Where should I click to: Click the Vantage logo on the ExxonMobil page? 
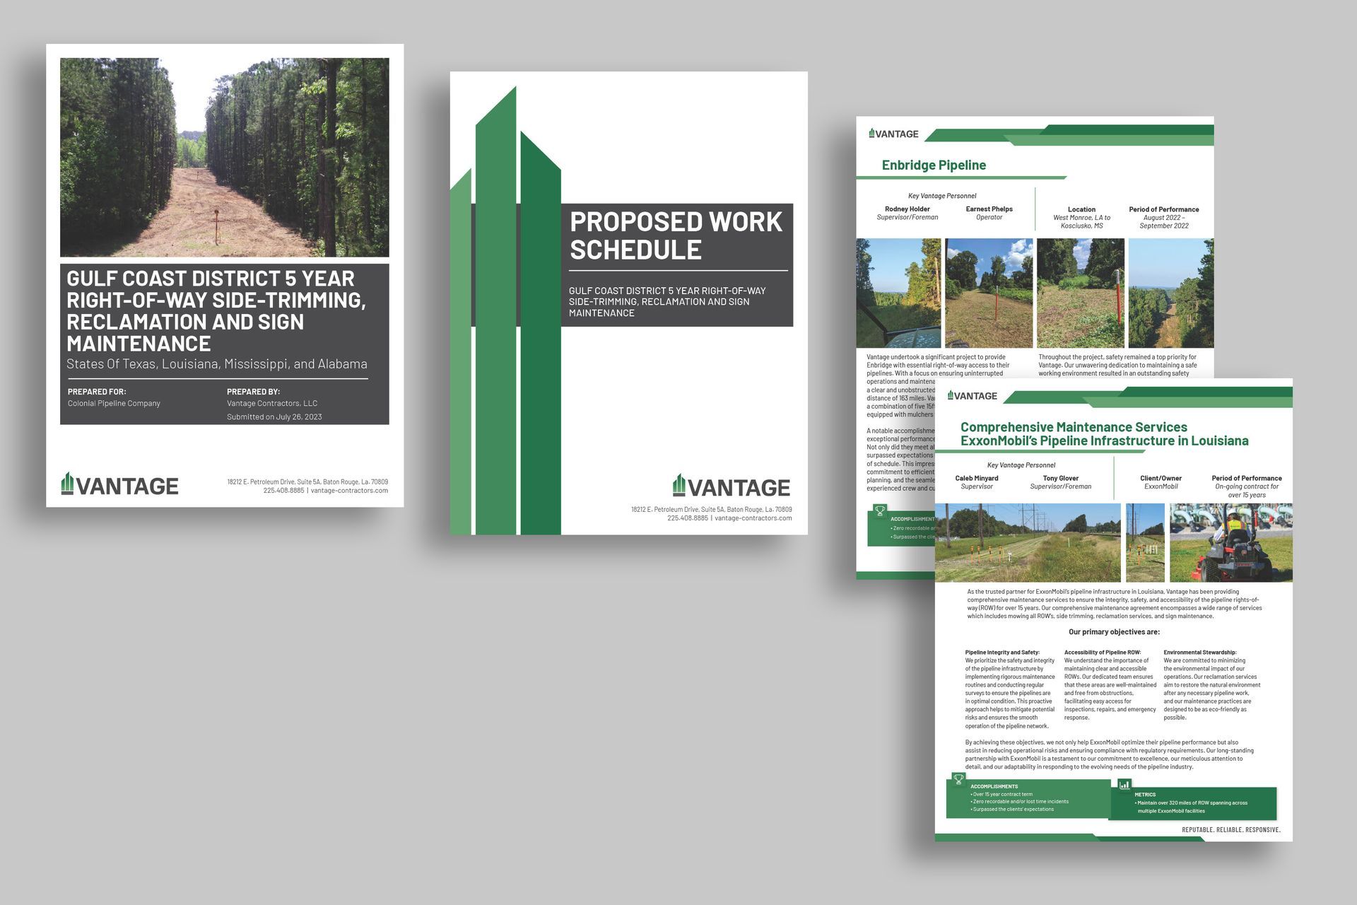tap(973, 395)
